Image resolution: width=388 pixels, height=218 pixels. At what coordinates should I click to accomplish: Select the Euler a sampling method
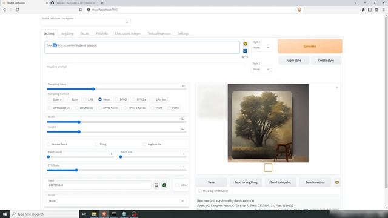coord(55,99)
